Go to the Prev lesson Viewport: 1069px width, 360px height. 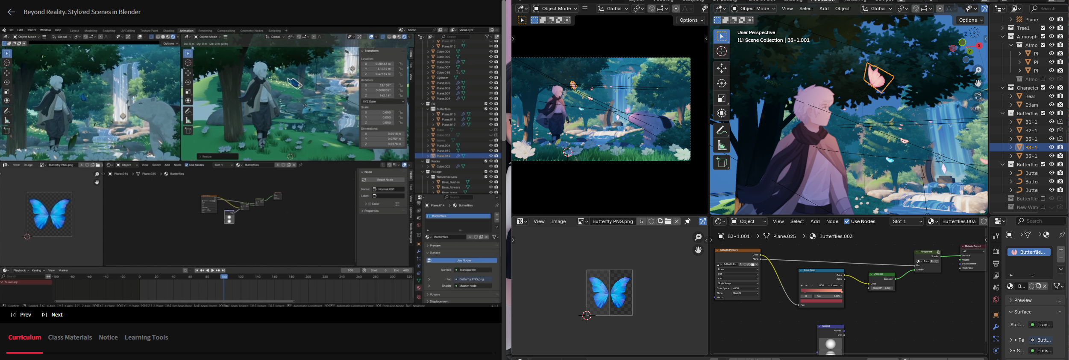tap(21, 315)
